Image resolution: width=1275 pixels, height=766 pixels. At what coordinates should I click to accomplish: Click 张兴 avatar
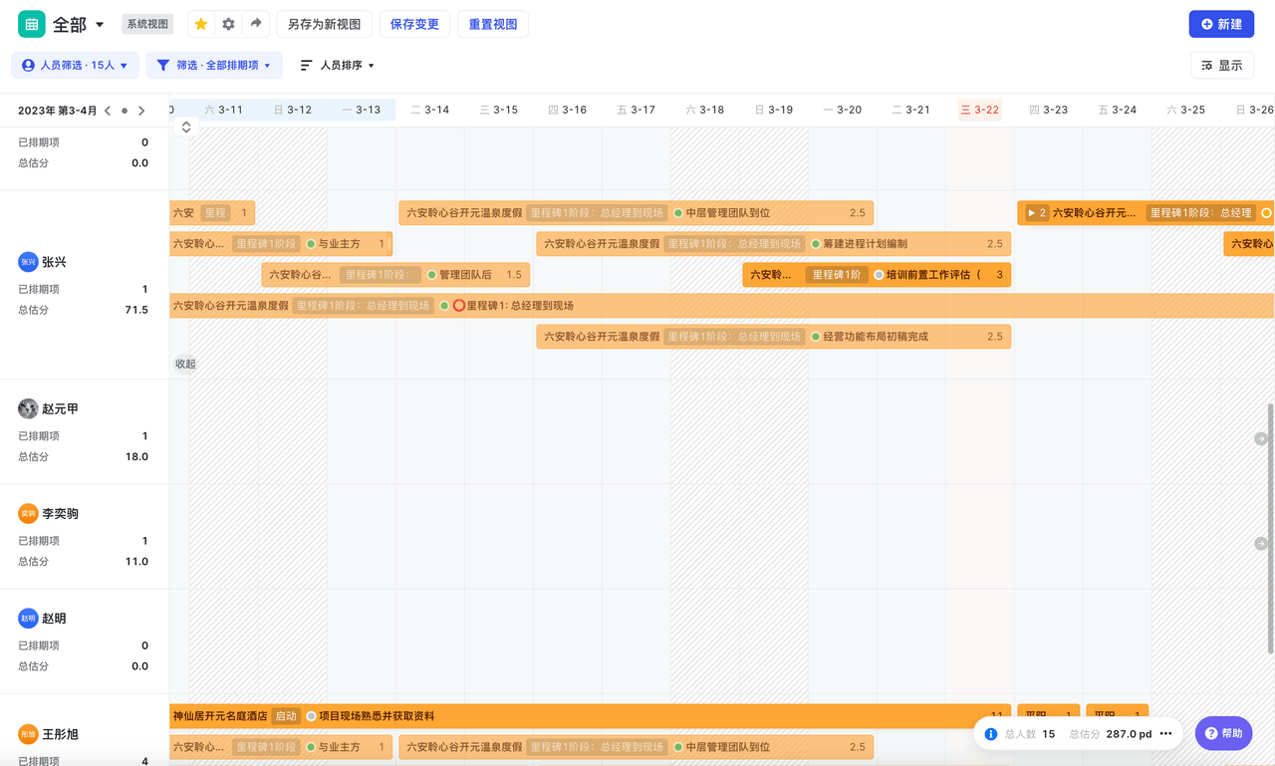(28, 262)
